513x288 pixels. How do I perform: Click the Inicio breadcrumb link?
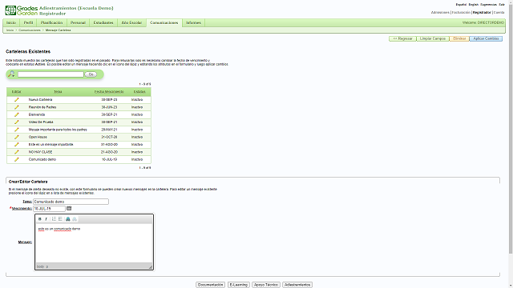[x=10, y=30]
